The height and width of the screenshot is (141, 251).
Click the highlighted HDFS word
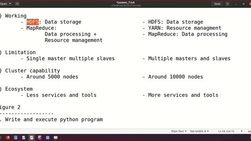[x=33, y=22]
